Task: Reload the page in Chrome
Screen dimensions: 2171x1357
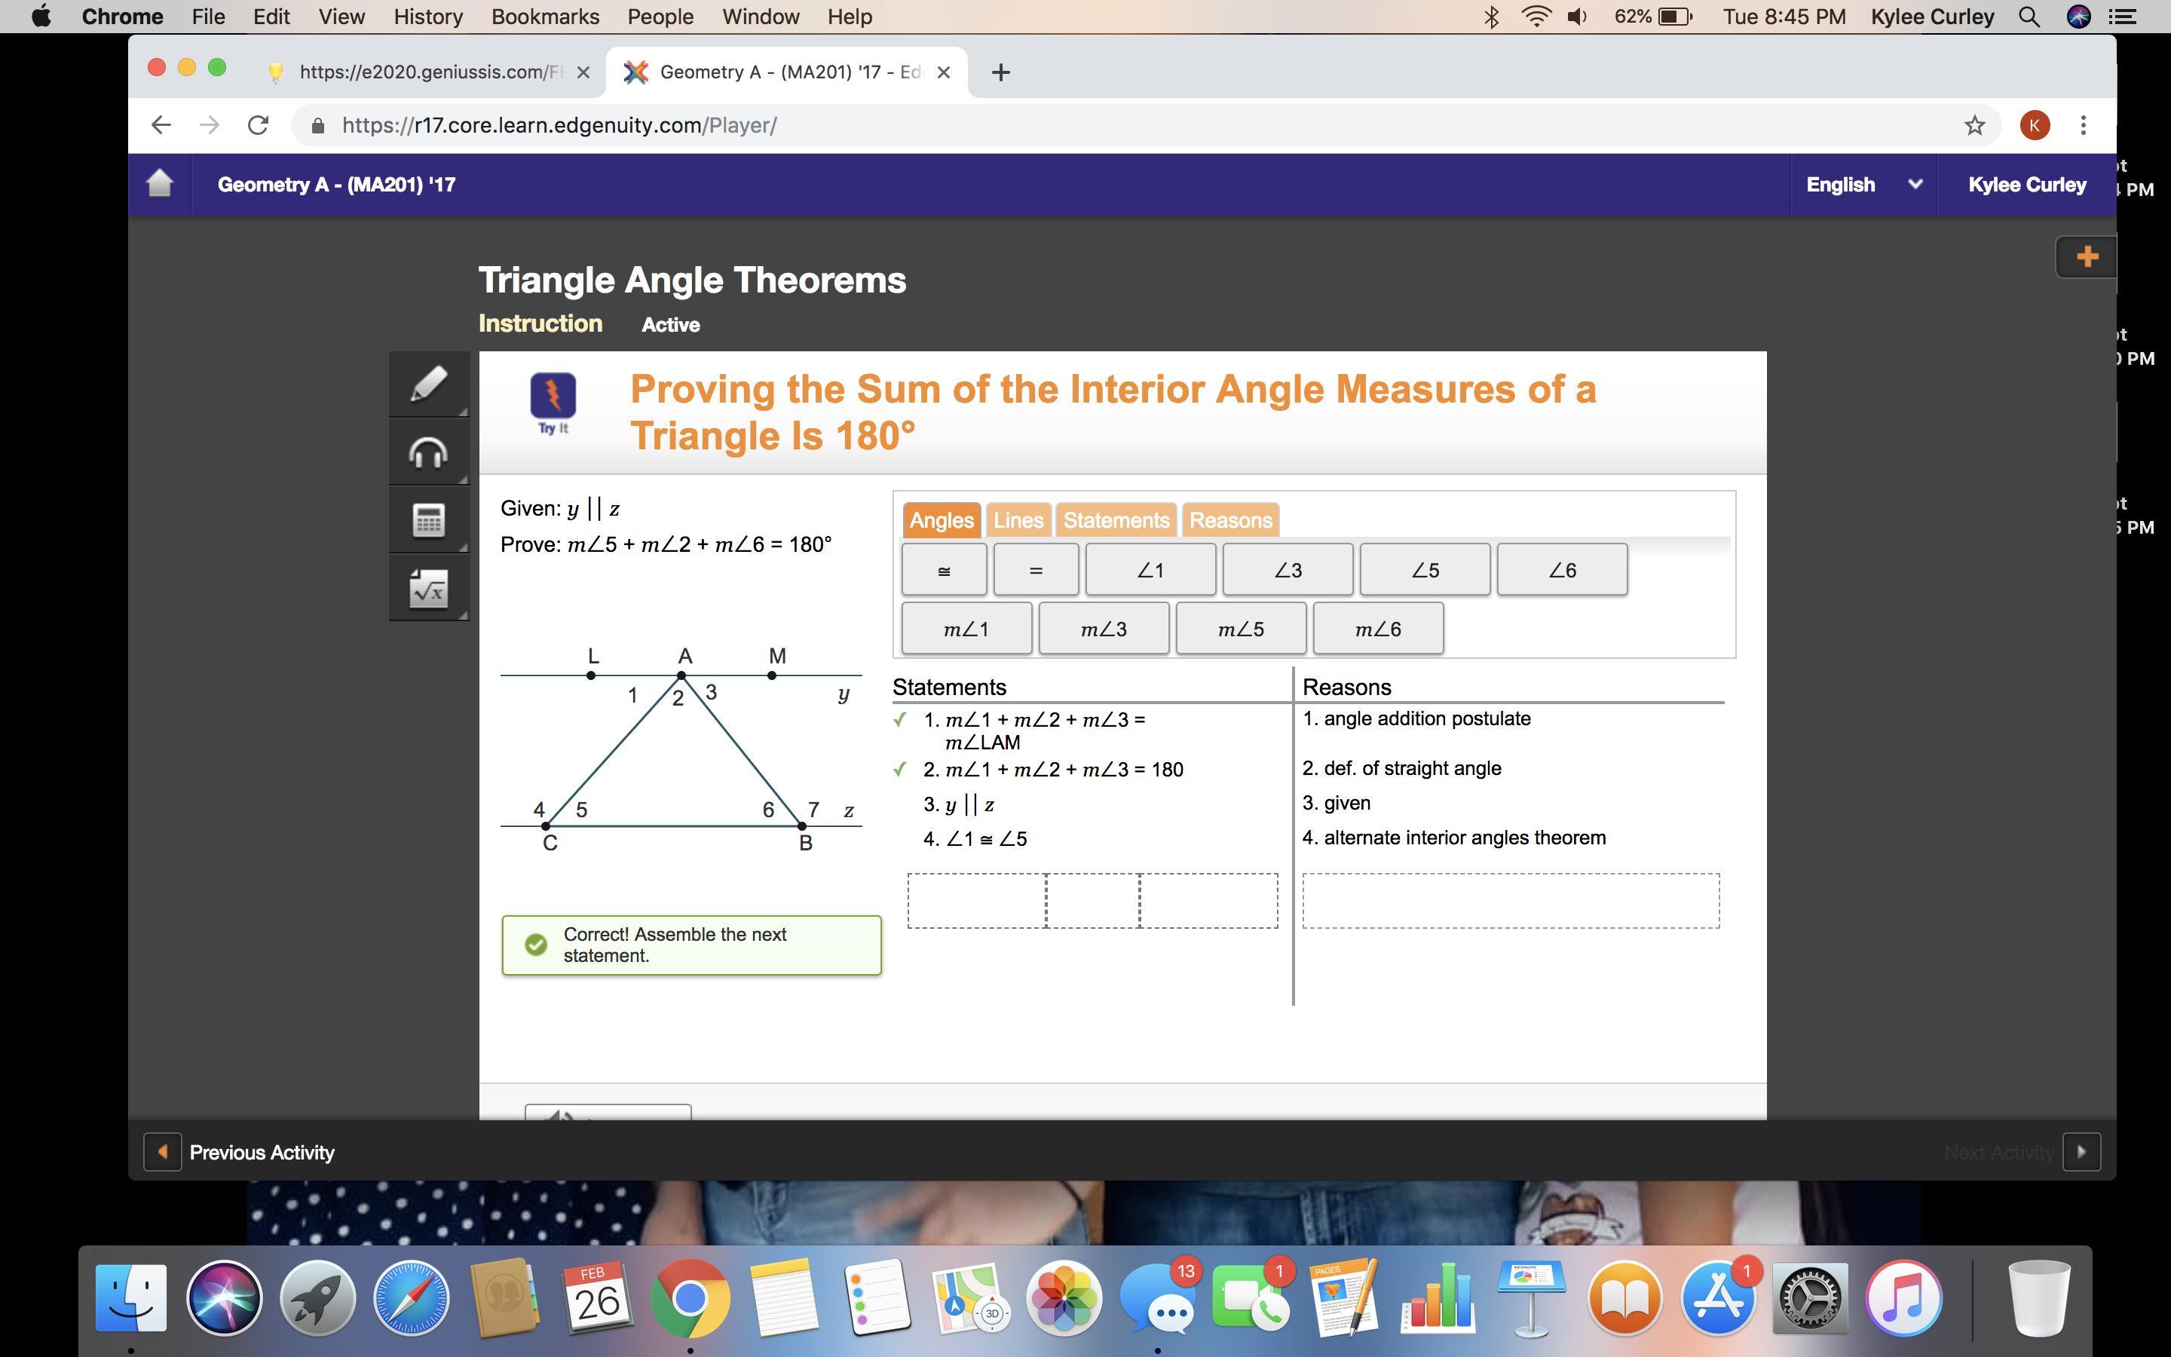Action: tap(259, 126)
